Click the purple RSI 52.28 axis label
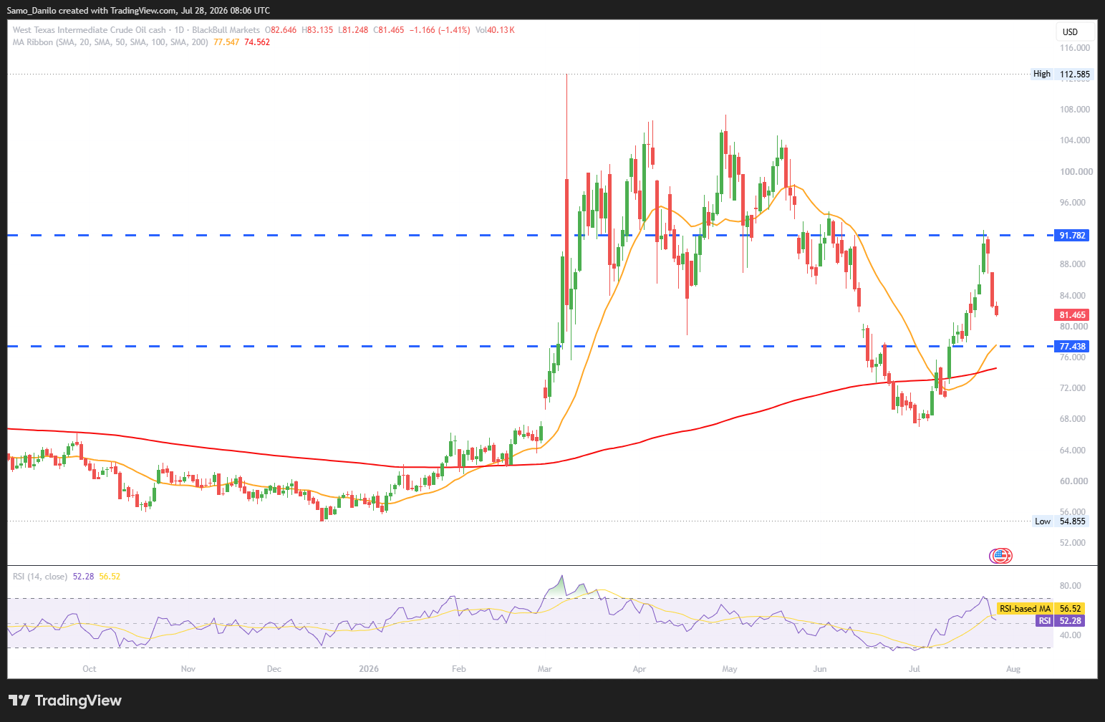Screen dimensions: 1105x722 pyautogui.click(x=1061, y=621)
